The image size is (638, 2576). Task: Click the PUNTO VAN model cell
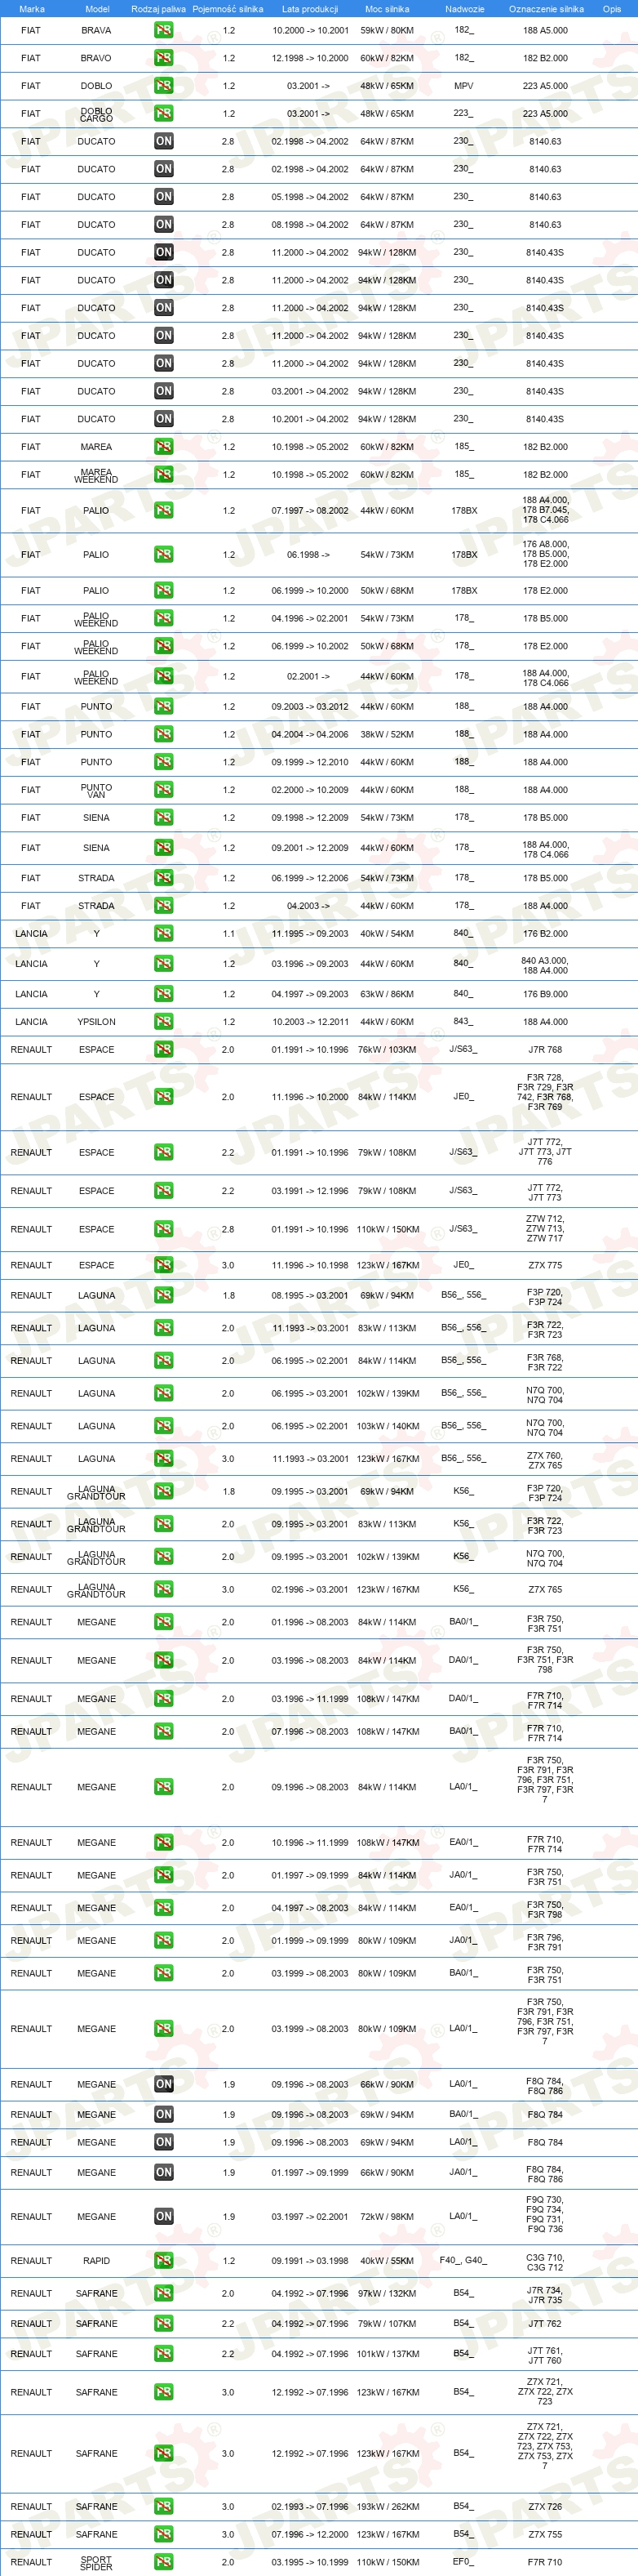97,790
